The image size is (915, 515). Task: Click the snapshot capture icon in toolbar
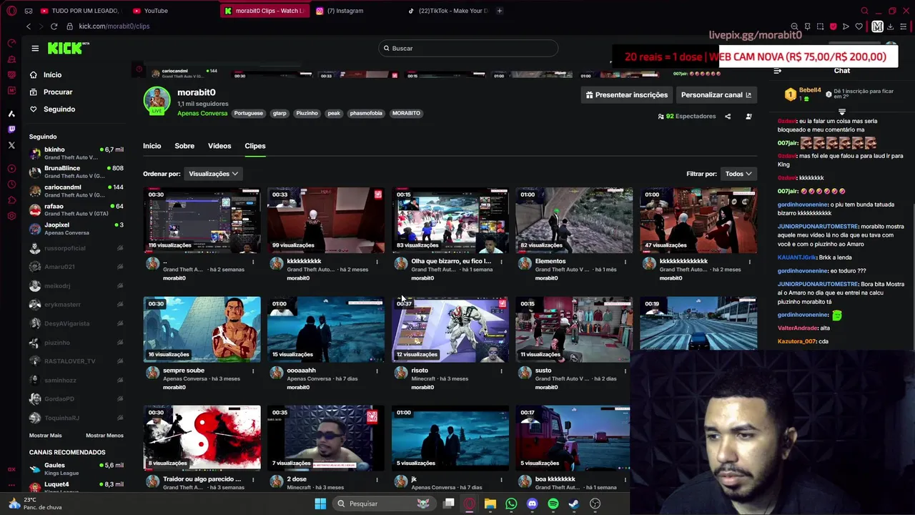coord(820,26)
